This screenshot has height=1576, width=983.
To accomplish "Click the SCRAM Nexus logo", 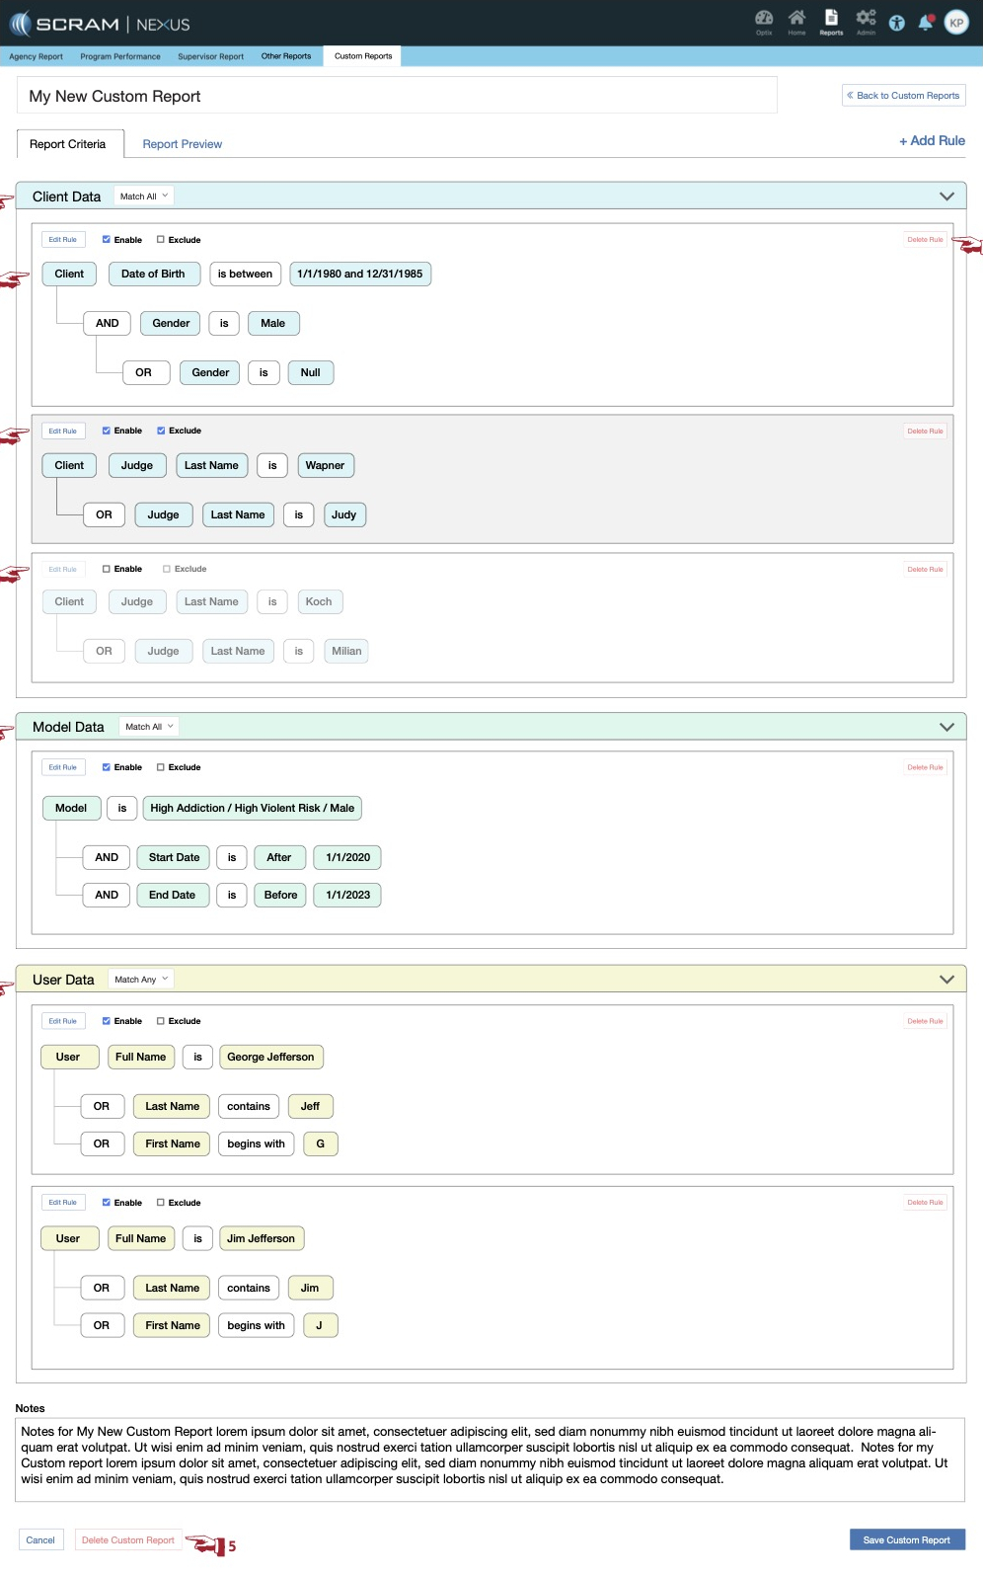I will [x=99, y=24].
